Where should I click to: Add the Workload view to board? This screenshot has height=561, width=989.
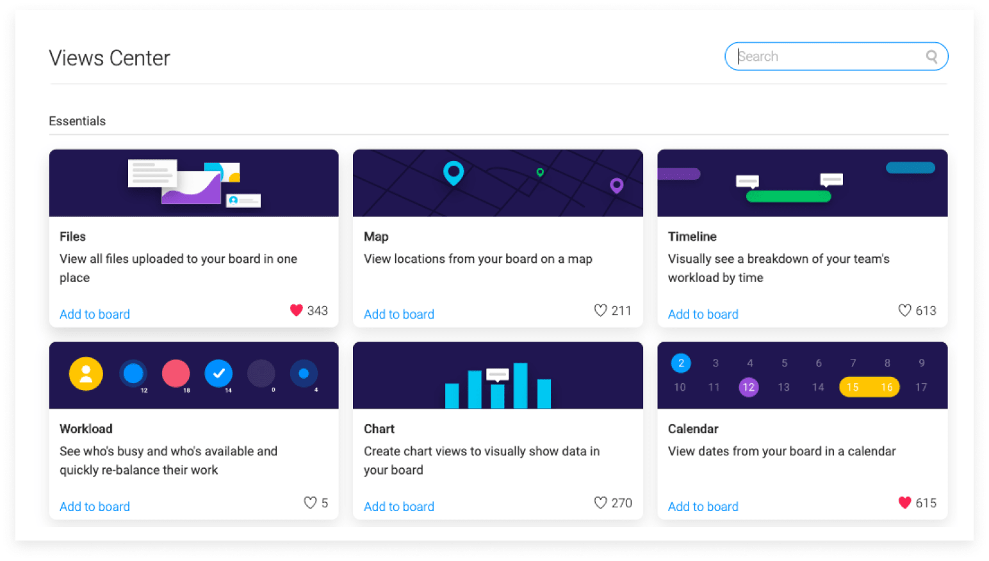[95, 507]
